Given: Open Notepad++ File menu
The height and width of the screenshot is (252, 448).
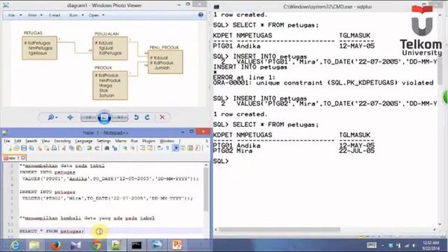Looking at the screenshot, I should click(7, 141).
